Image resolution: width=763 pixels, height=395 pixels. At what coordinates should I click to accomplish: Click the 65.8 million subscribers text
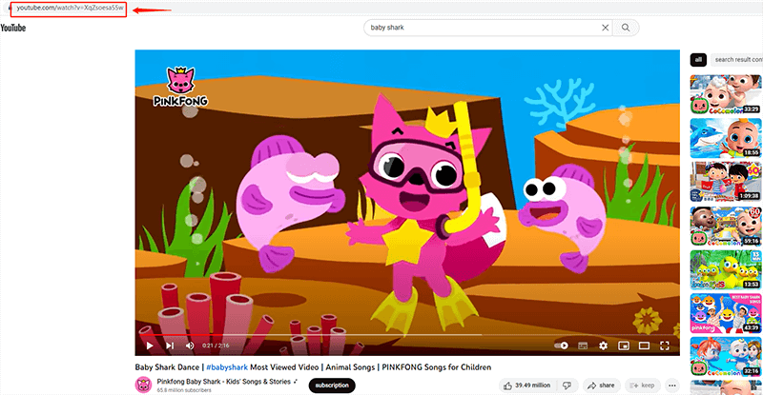pos(184,390)
